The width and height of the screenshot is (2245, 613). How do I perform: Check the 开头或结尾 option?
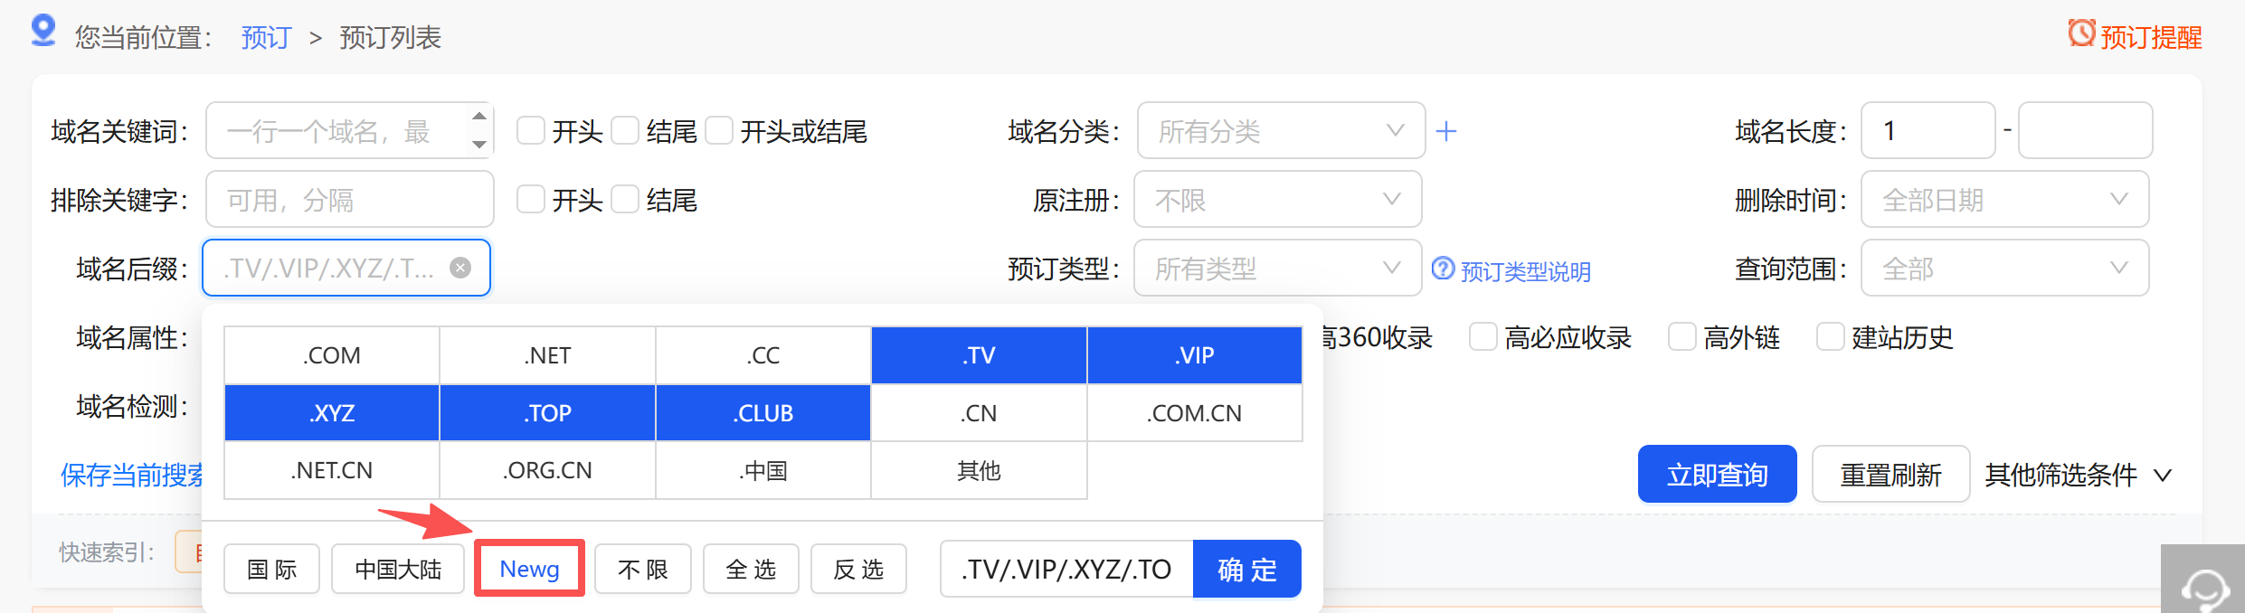tap(719, 130)
